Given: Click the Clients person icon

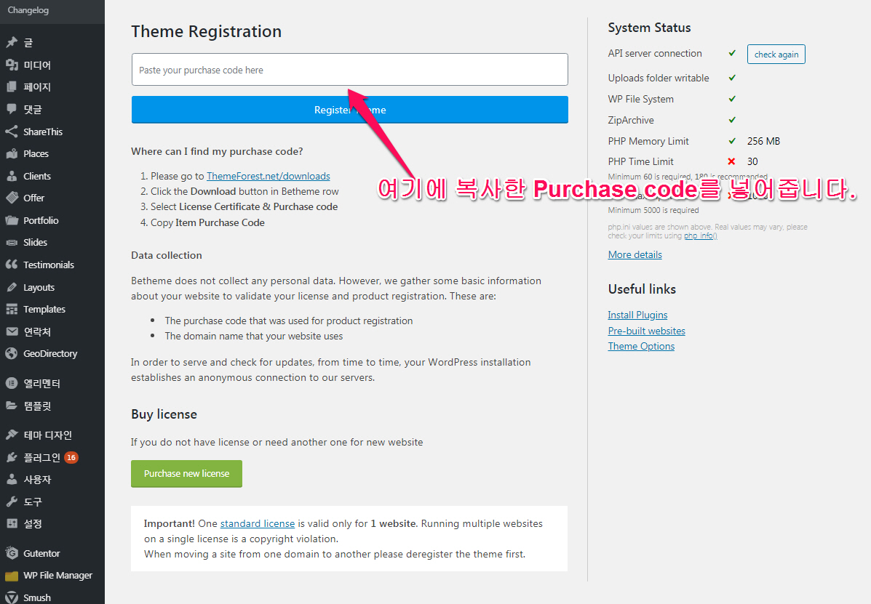Looking at the screenshot, I should (12, 176).
